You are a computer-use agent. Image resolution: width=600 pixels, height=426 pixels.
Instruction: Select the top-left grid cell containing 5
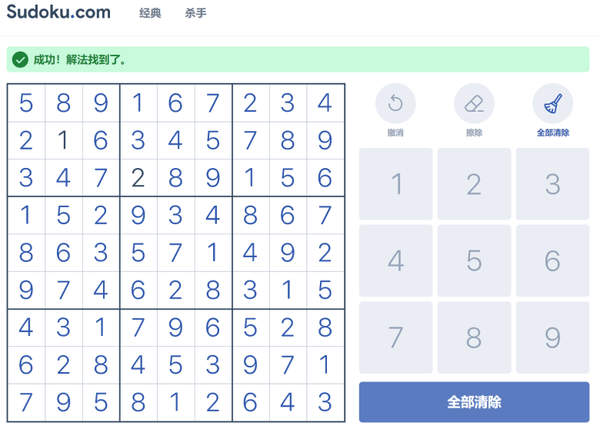[x=26, y=103]
